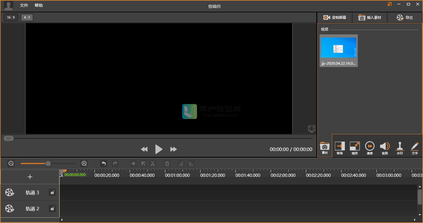The image size is (423, 223).
Task: Click the timeline zoom slider knob
Action: click(48, 163)
